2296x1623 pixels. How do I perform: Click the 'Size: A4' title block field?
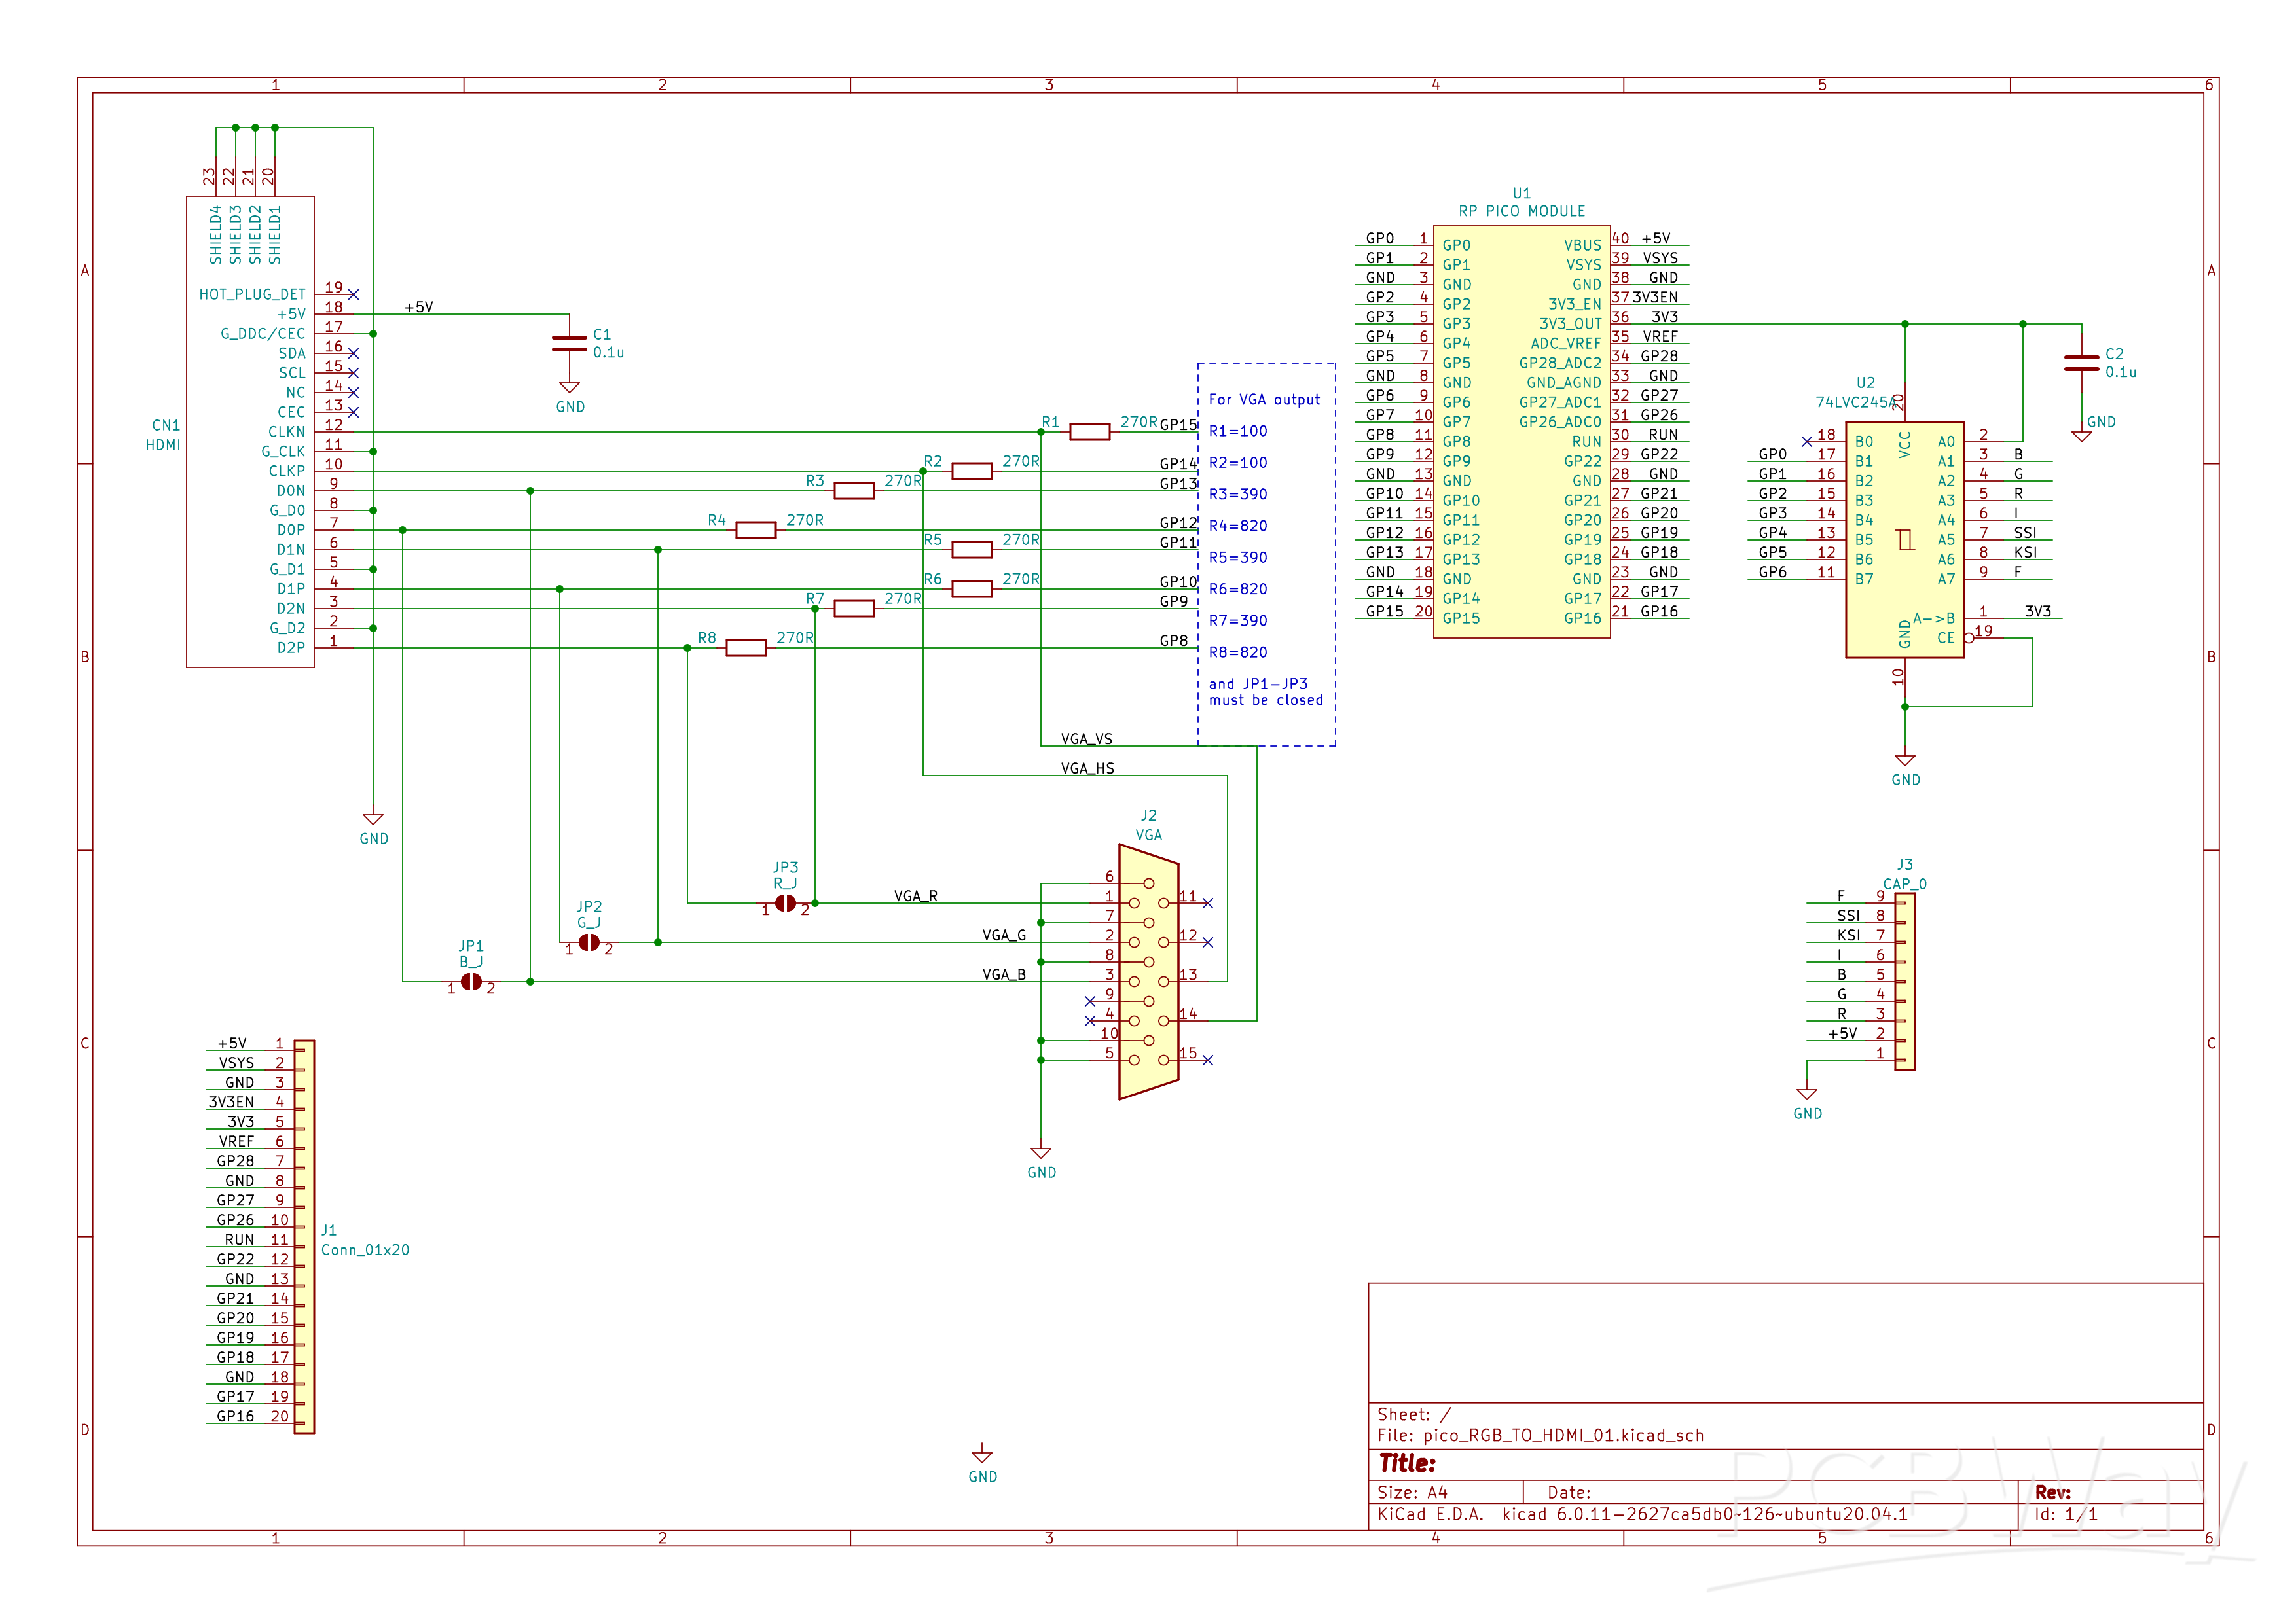[1412, 1493]
